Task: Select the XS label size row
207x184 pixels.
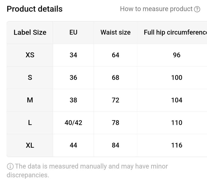Action: [x=30, y=55]
